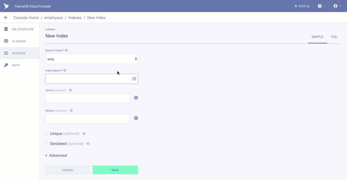Screen dimensions: 347x180
Task: Navigate to Indexes breadcrumb
Action: [x=75, y=18]
